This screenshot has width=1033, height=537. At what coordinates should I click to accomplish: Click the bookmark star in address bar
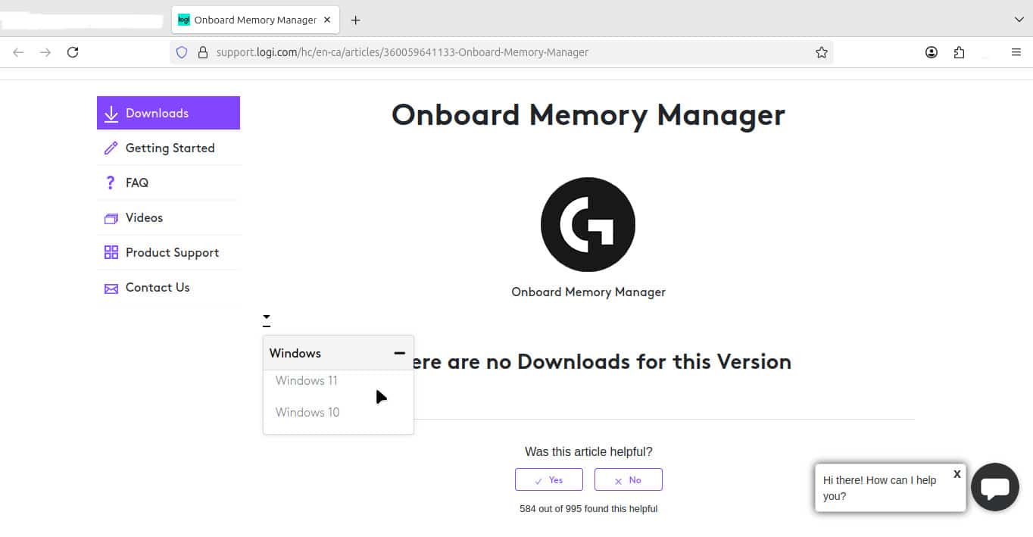pos(821,52)
